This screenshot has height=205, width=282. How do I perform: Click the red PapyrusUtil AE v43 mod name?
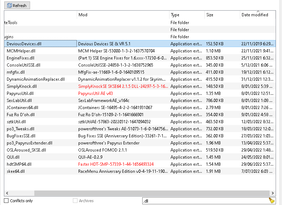96,93
